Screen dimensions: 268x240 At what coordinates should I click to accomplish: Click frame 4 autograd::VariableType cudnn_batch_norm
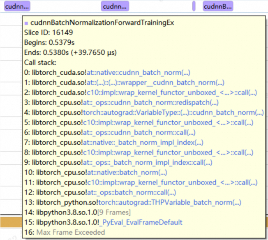pyautogui.click(x=144, y=113)
